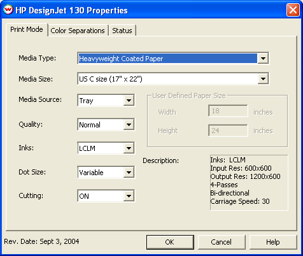Click 'Output Res: 1200x600' in description

tap(245, 176)
